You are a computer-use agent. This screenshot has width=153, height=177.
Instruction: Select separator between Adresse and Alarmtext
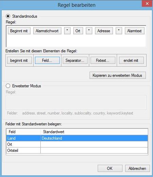pyautogui.click(x=119, y=31)
